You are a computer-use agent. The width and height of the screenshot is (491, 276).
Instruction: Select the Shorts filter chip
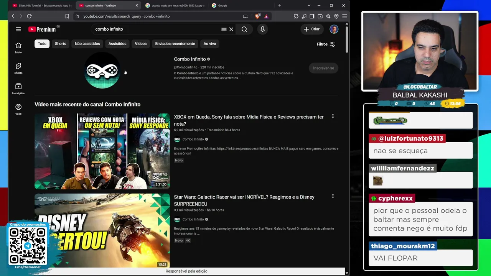click(61, 44)
